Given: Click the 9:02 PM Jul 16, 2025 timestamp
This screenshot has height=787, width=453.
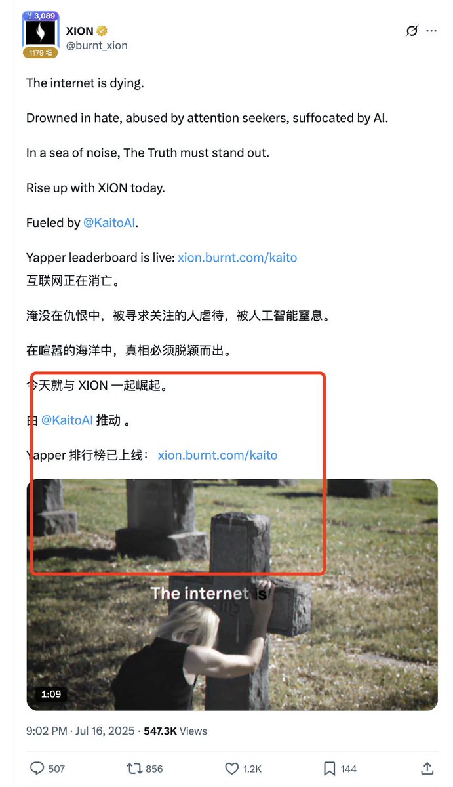Looking at the screenshot, I should [81, 731].
